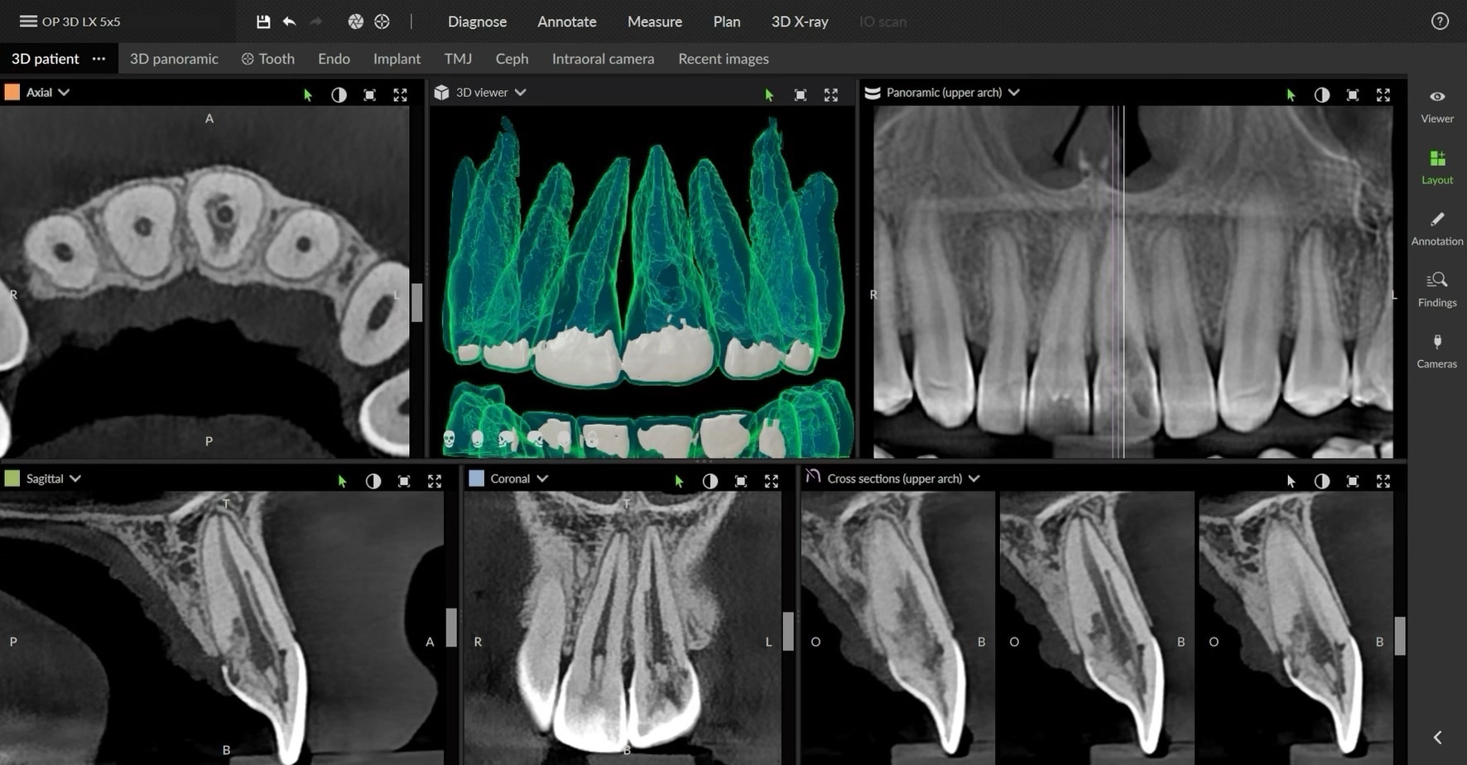This screenshot has width=1467, height=765.
Task: Select the Annotation pencil tool in sidebar
Action: pyautogui.click(x=1436, y=228)
